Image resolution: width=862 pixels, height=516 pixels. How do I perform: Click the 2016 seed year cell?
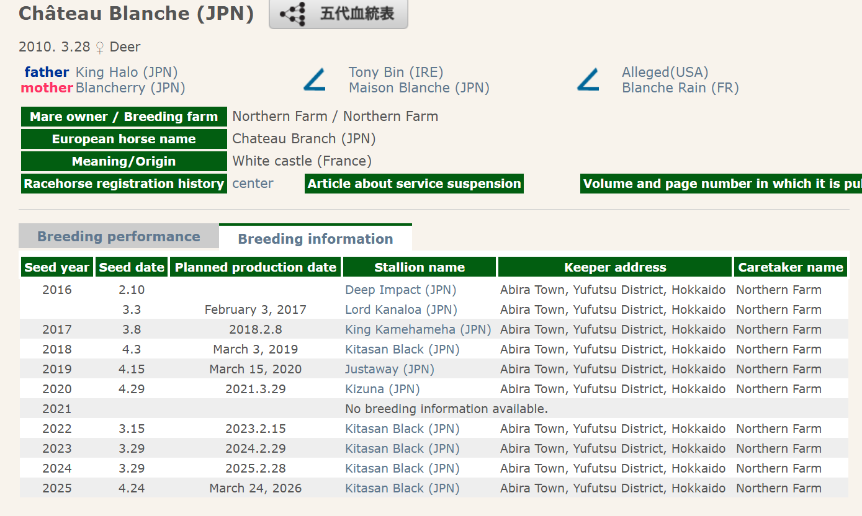(x=57, y=290)
